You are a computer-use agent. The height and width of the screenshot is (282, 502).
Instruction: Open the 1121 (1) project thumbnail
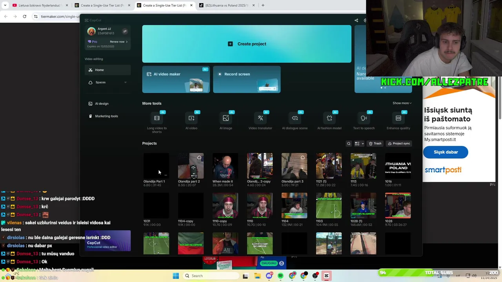click(329, 166)
